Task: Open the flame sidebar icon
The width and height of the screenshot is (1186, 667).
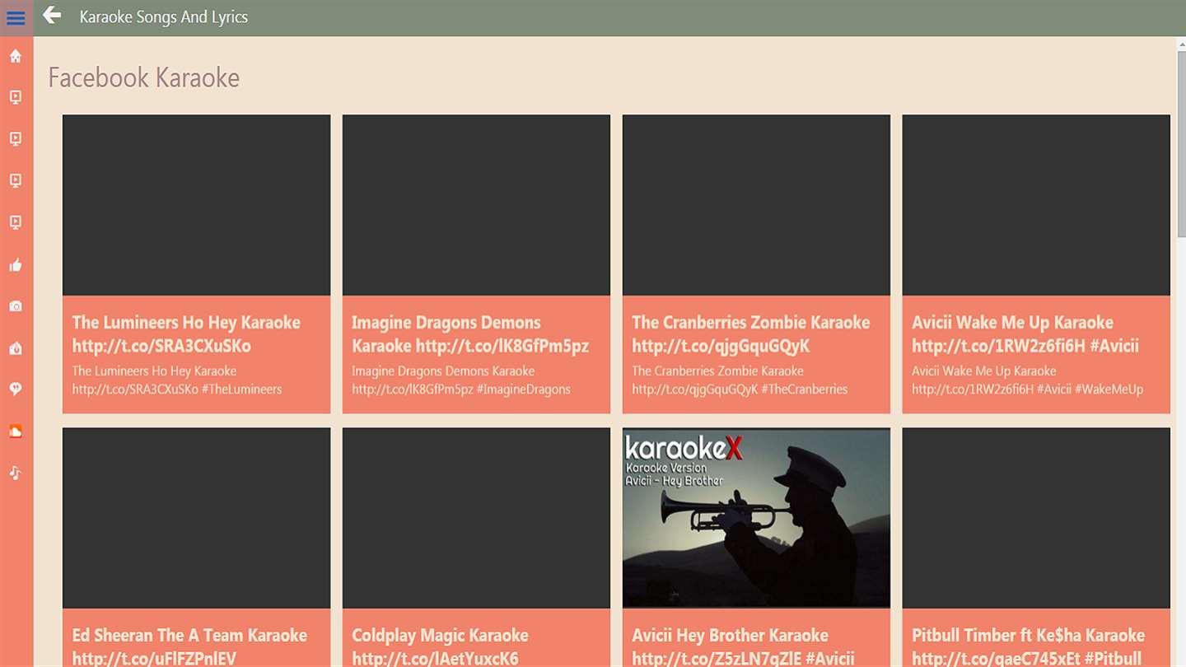Action: tap(16, 348)
